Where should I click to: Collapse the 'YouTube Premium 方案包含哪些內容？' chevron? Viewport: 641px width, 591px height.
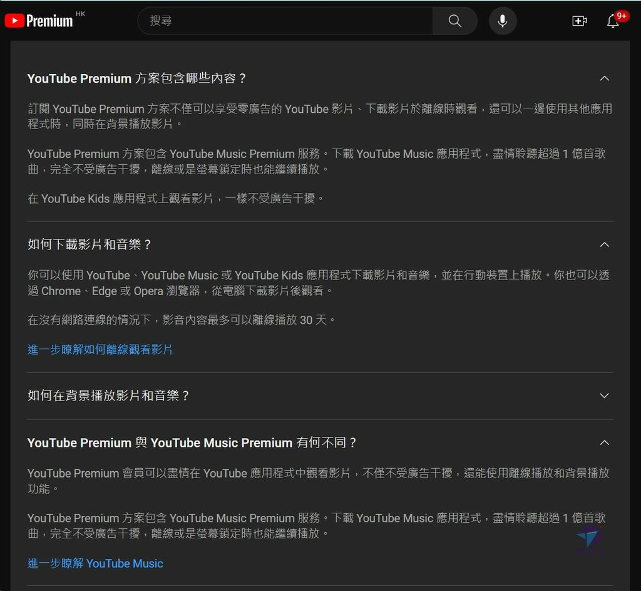coord(604,78)
